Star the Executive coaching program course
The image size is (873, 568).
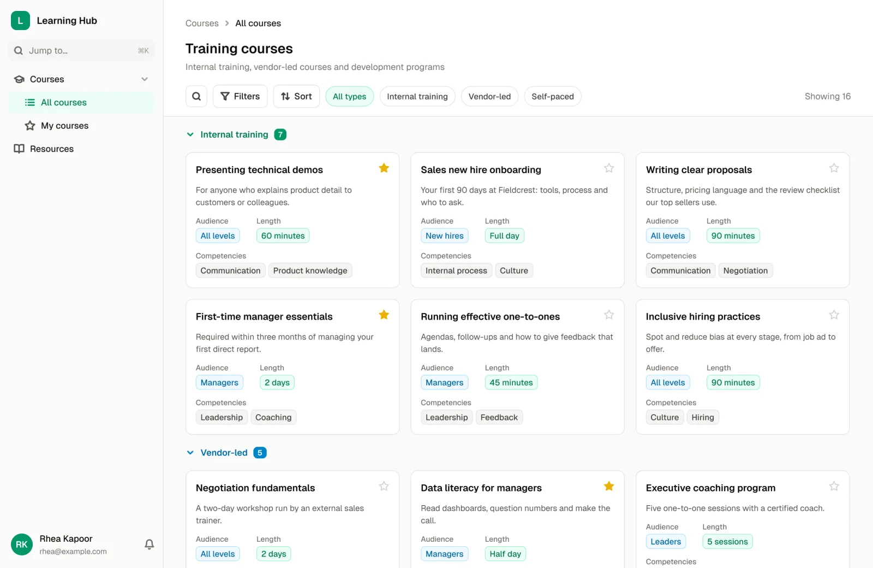pos(834,486)
